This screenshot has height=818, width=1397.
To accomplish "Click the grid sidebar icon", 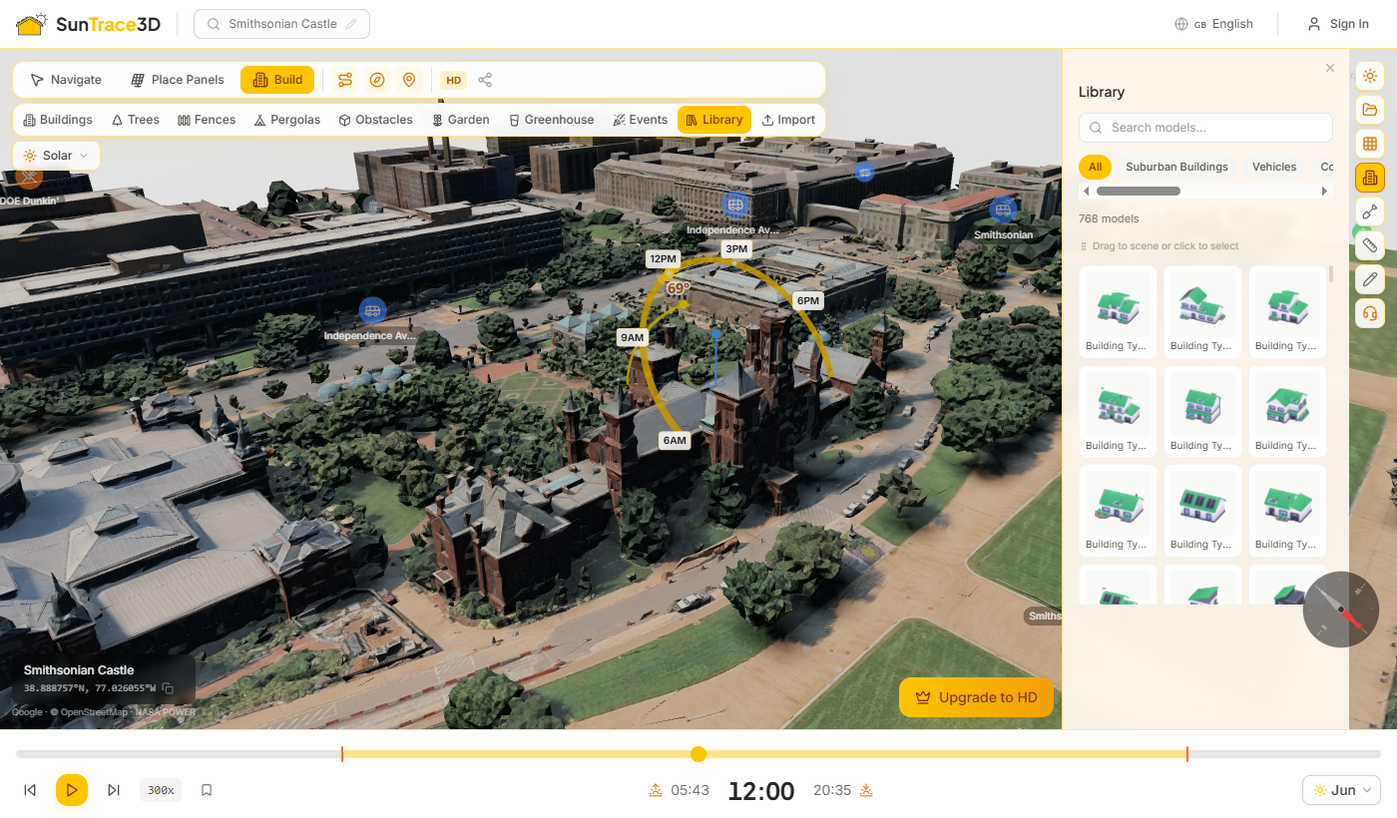I will coord(1370,144).
